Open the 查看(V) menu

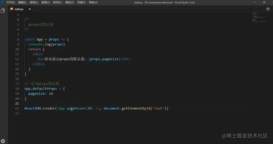click(x=46, y=3)
